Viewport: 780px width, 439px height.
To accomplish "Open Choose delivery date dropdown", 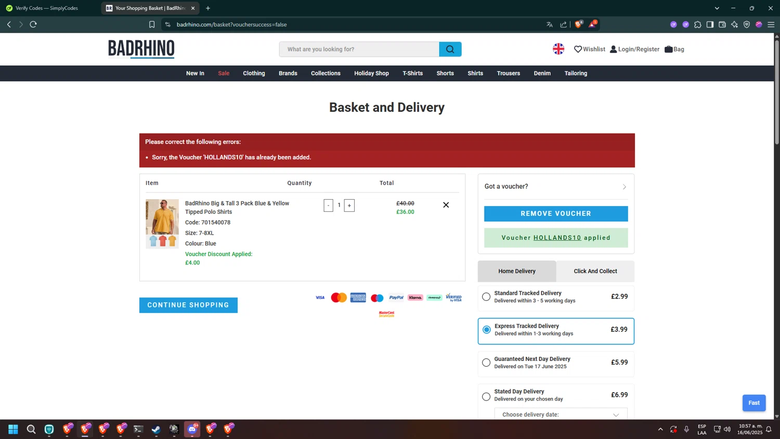I will point(561,415).
